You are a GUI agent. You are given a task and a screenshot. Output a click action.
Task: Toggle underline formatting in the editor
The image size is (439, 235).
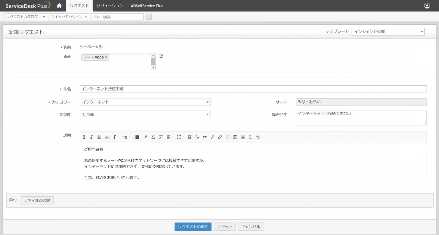coord(99,137)
